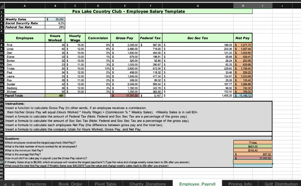The width and height of the screenshot is (301, 186).
Task: Click the question about minimum Net Pay
Action: [24, 150]
